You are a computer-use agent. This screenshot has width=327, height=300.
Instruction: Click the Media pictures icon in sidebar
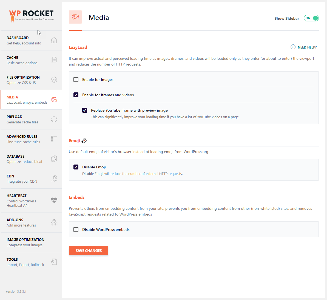54,100
